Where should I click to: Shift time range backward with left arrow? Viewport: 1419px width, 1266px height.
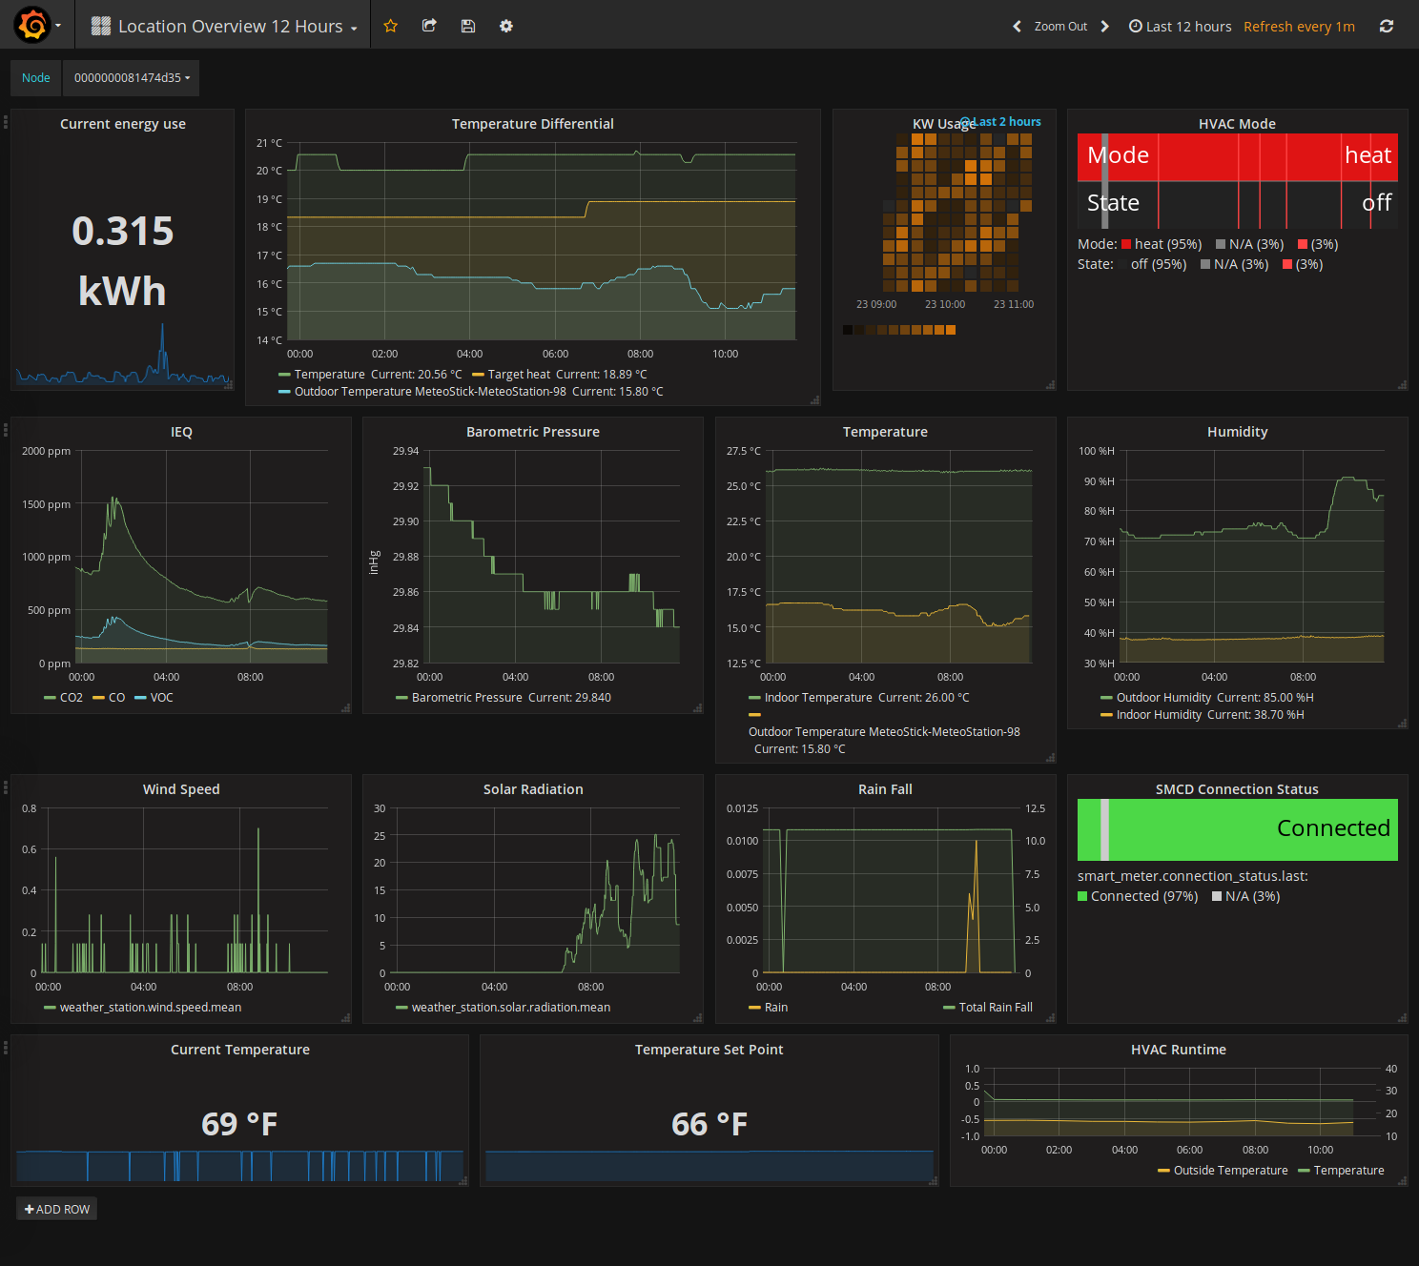(1017, 27)
